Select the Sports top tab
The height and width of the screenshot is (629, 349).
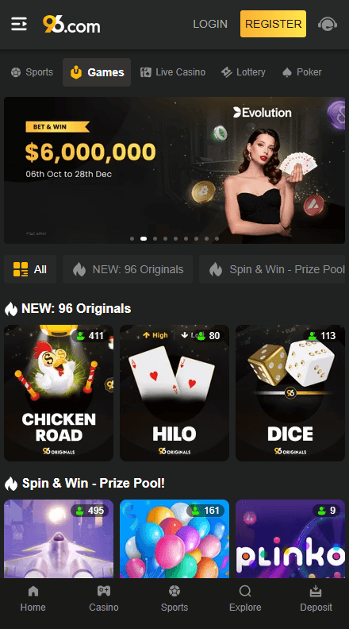tap(32, 72)
